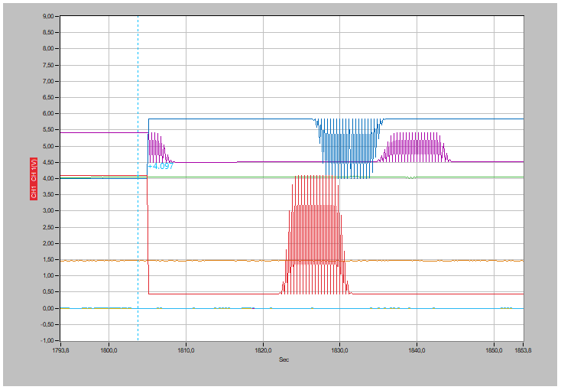561x390 pixels.
Task: Click the -1,00 y-axis label
Action: 47,340
